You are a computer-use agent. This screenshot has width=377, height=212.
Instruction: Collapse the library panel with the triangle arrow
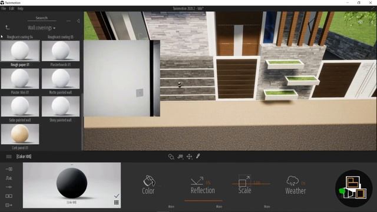pos(78,21)
